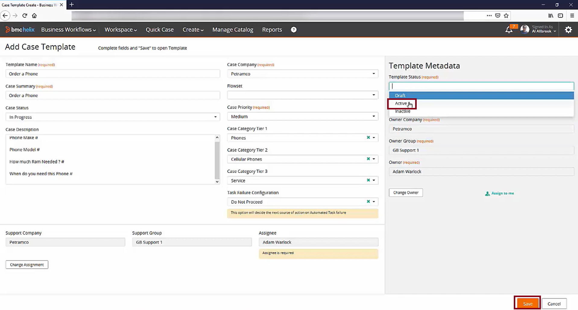This screenshot has height=310, width=578.
Task: Open Quick Case
Action: [x=160, y=29]
